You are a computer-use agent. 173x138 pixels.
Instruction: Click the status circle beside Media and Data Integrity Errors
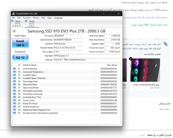[x=14, y=110]
